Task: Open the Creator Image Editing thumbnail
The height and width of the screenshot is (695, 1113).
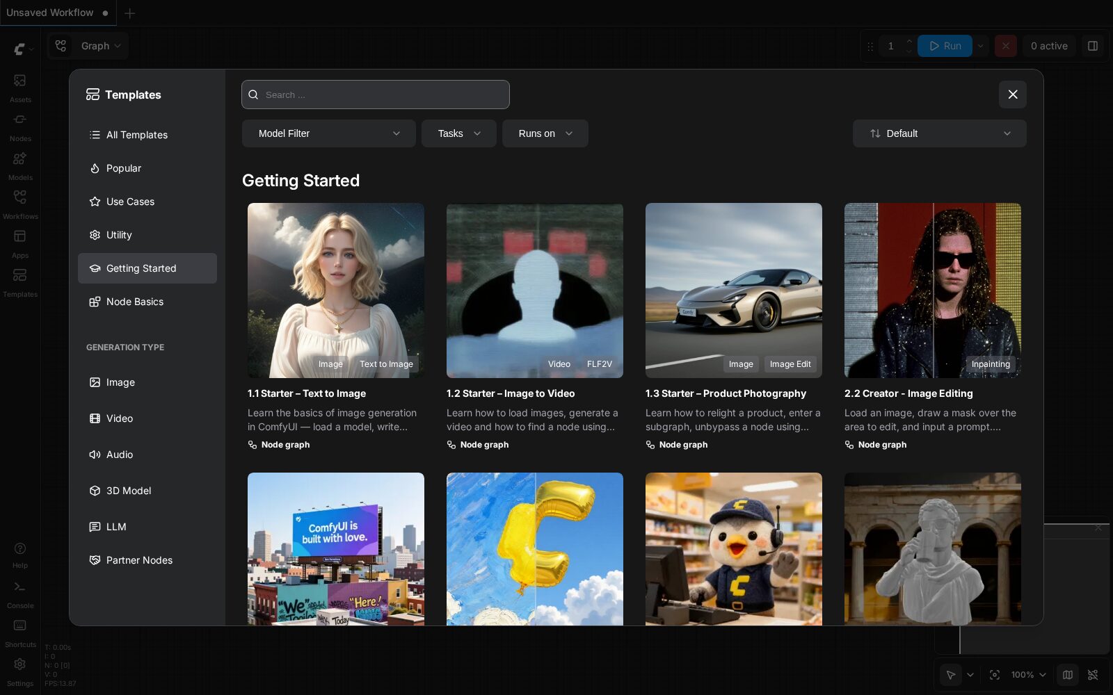Action: (933, 291)
